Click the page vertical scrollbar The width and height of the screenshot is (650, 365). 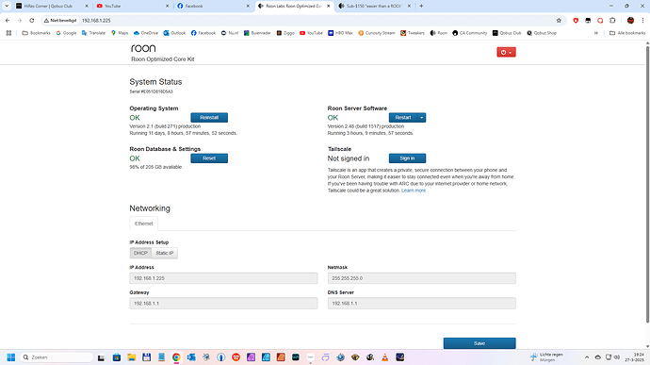click(x=647, y=183)
